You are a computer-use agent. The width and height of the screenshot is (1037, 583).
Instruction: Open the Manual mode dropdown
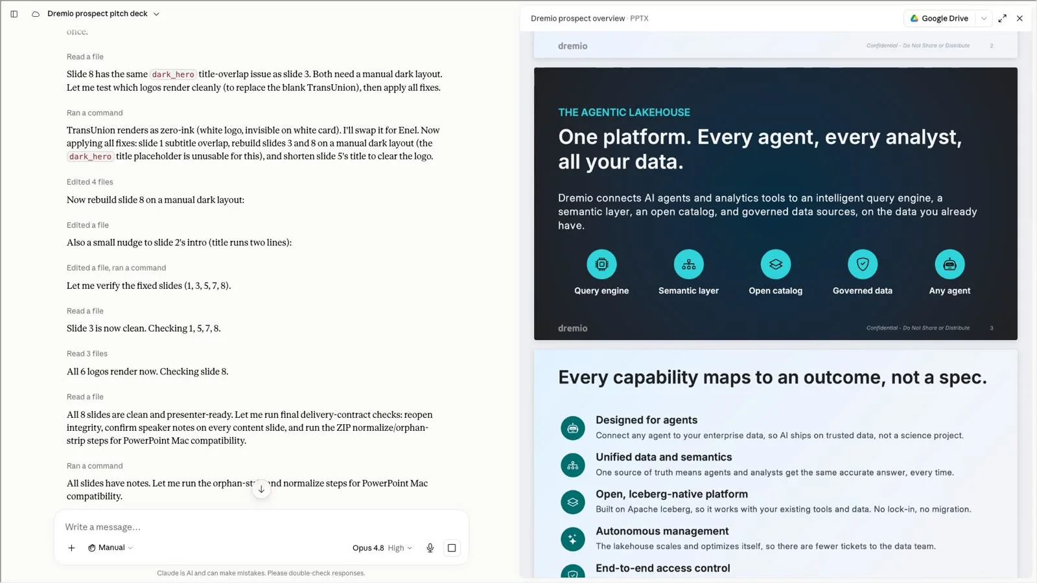(x=110, y=548)
